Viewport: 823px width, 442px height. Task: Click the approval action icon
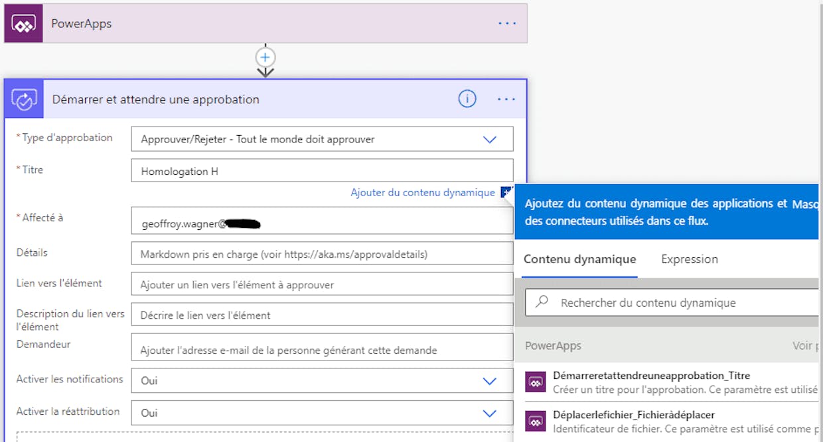(25, 99)
